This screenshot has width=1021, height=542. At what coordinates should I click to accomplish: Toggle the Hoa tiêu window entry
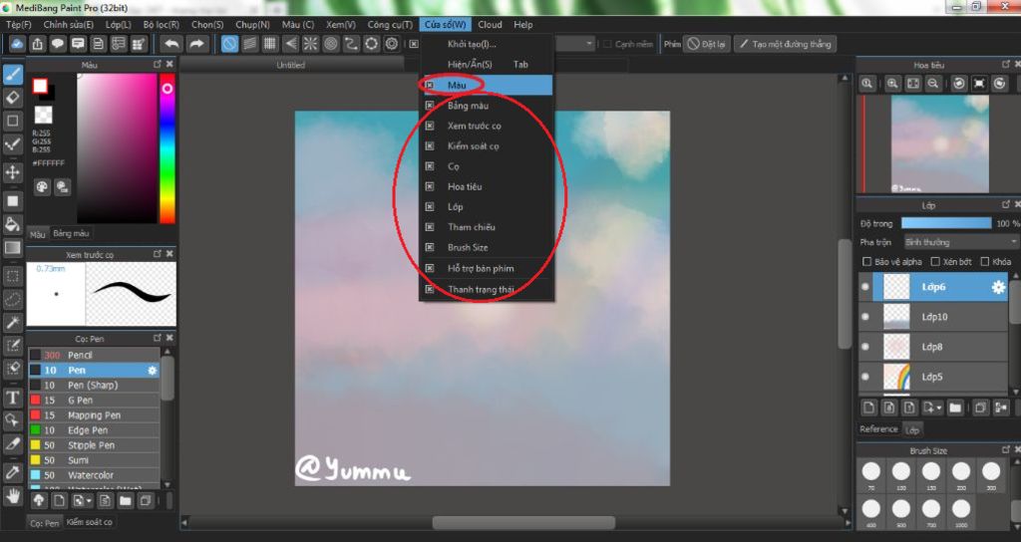487,186
